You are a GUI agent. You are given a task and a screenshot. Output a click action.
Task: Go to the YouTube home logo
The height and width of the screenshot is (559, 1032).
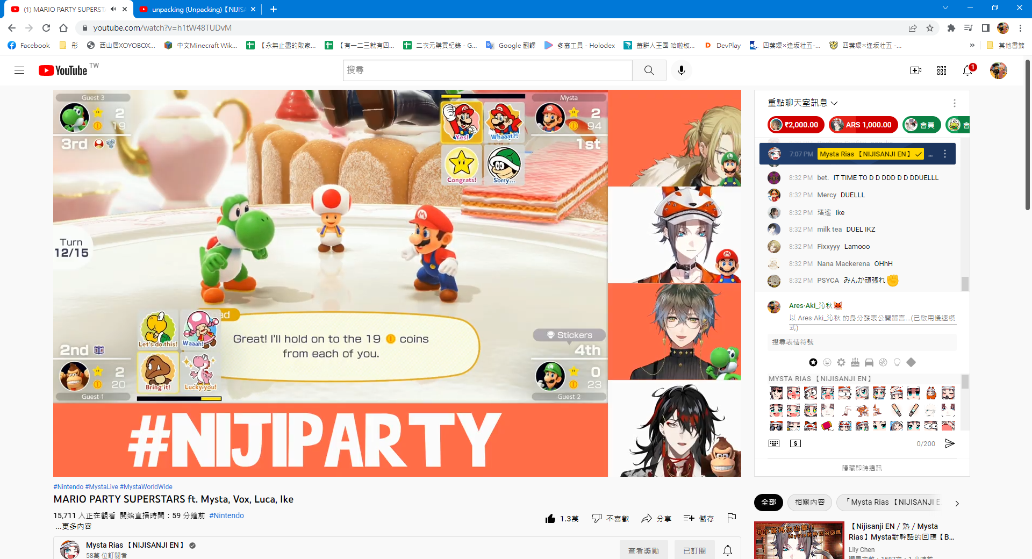(63, 70)
